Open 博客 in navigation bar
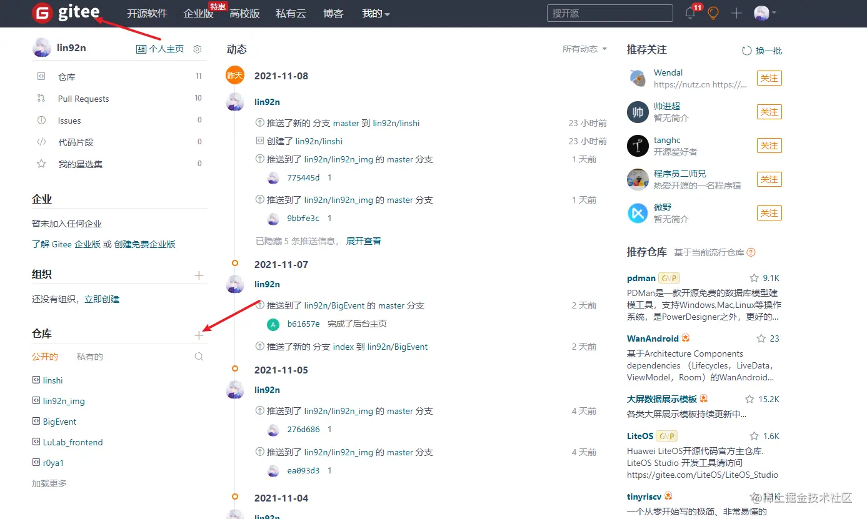The height and width of the screenshot is (519, 867). [x=334, y=13]
